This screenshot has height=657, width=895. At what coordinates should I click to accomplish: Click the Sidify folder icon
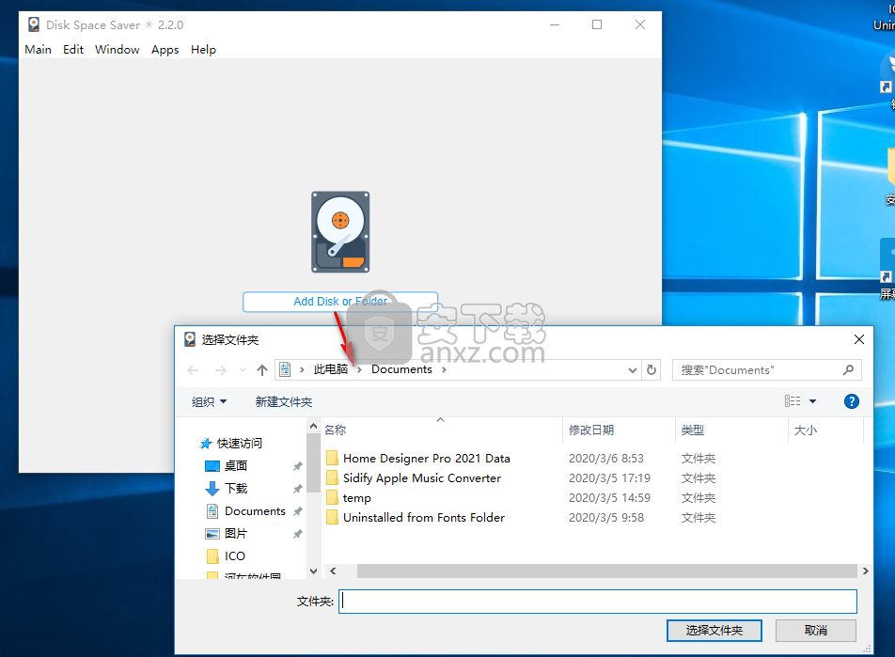coord(332,477)
